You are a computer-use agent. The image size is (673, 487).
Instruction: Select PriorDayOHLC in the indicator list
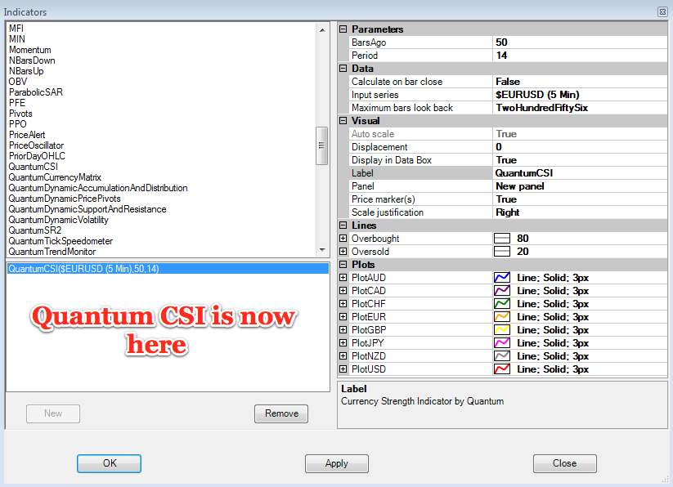pyautogui.click(x=37, y=156)
